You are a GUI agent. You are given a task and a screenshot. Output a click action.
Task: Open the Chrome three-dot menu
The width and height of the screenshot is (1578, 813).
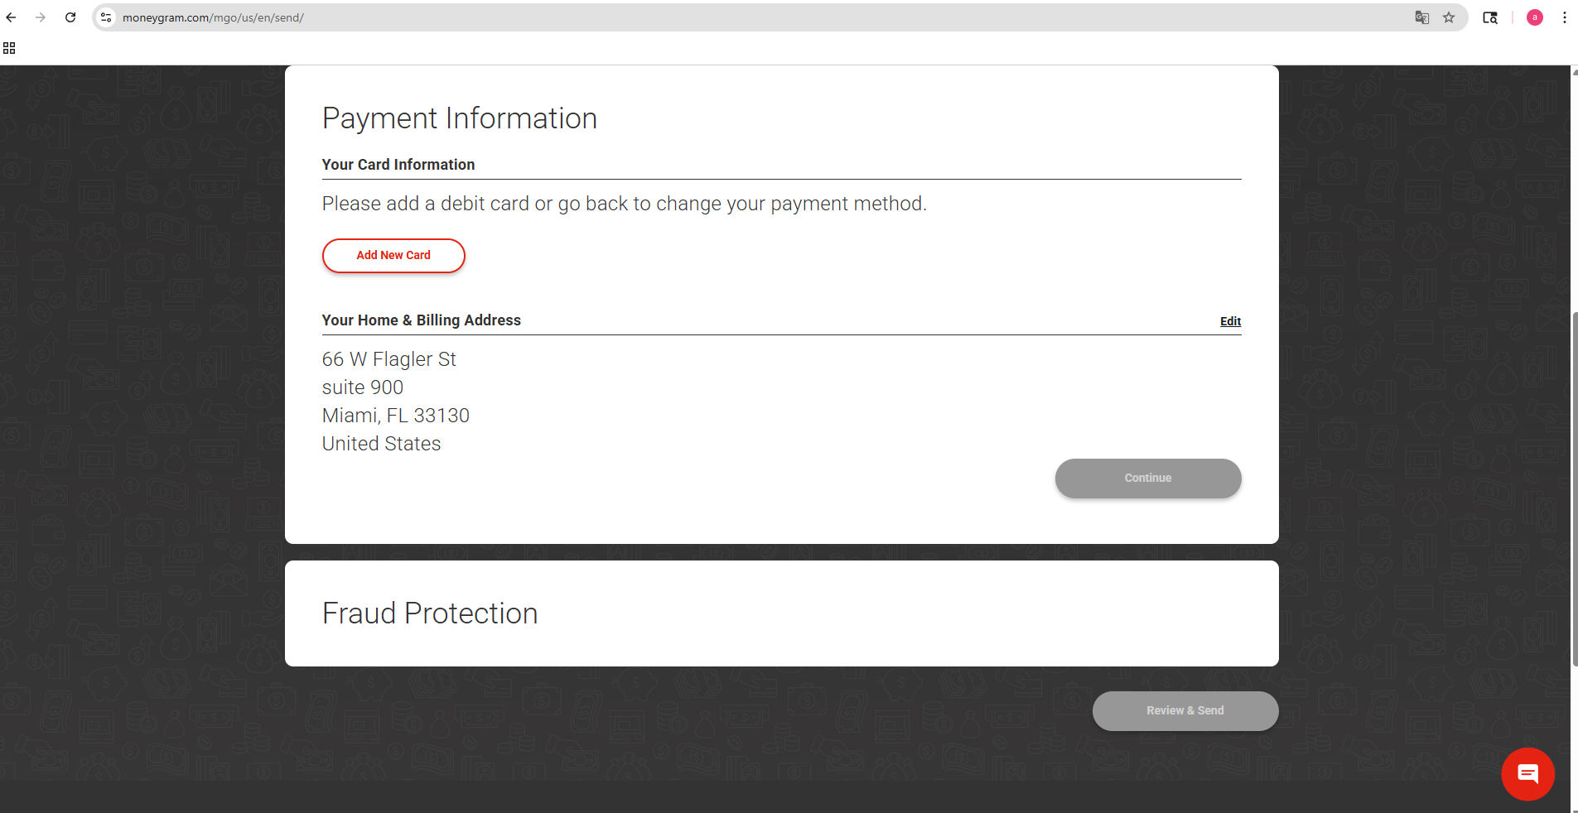[1564, 17]
